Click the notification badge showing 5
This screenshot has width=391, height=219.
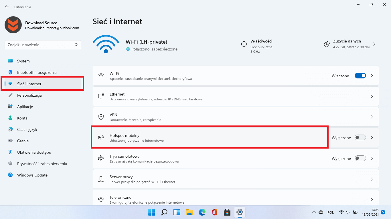(x=383, y=212)
